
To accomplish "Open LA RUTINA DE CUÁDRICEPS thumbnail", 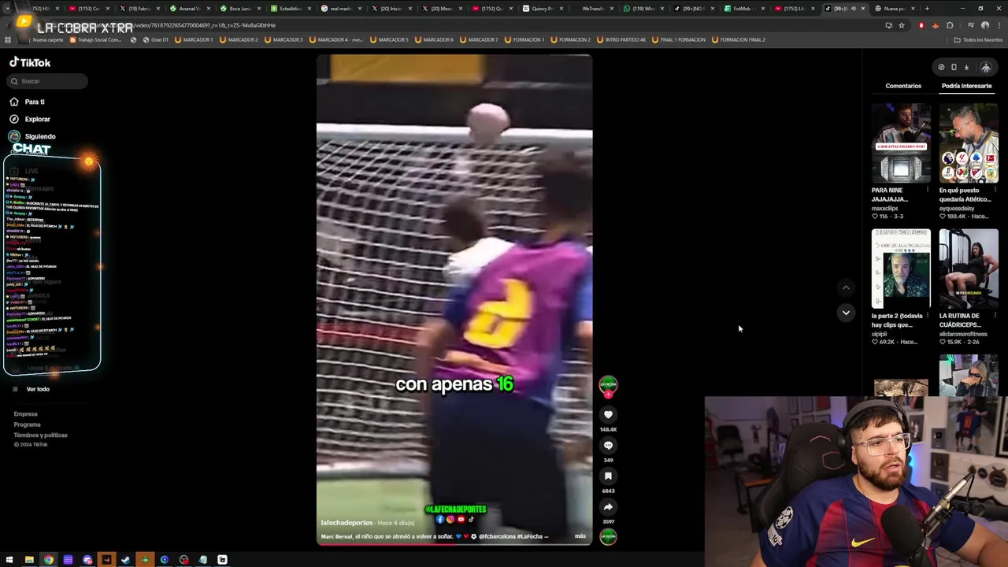I will click(x=969, y=269).
